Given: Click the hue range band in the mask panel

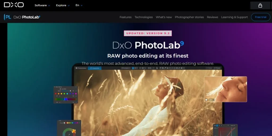Looking at the screenshot, I should coord(65,99).
